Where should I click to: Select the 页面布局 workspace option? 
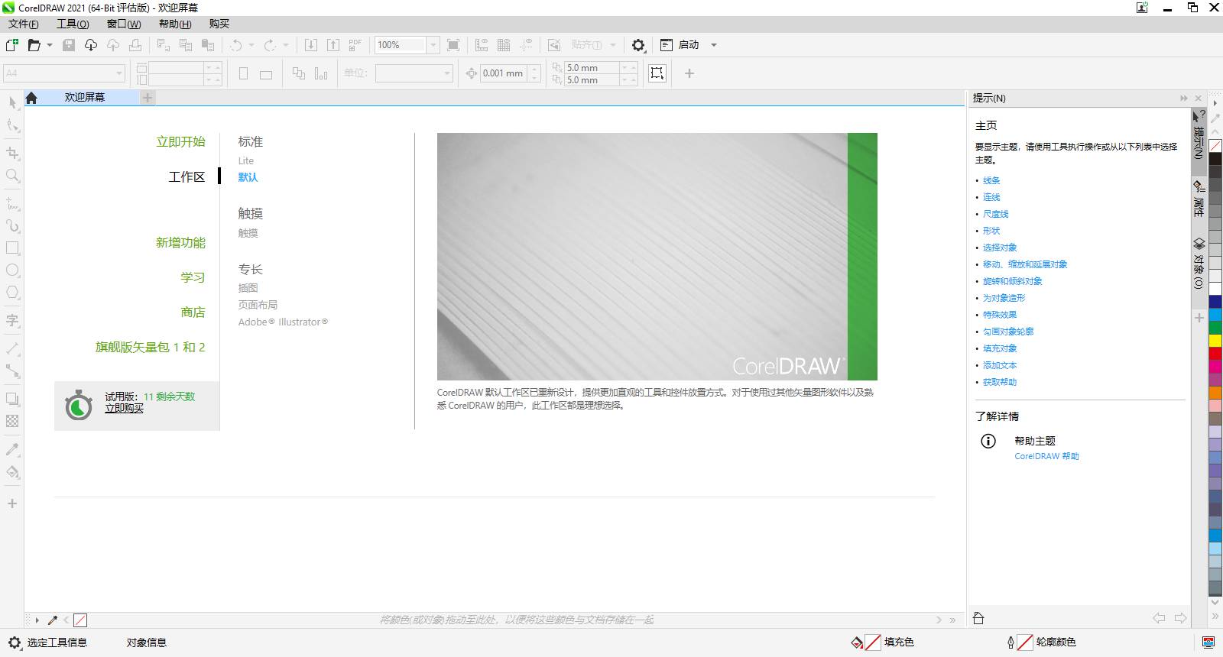[x=258, y=306]
